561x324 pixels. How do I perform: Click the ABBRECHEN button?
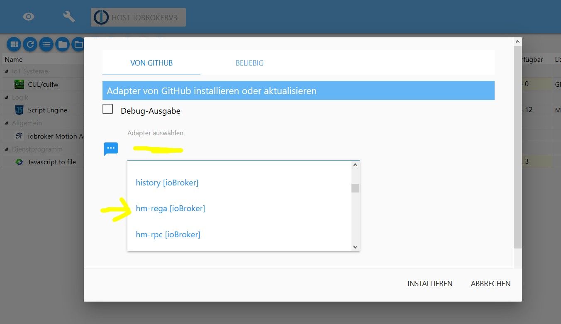pyautogui.click(x=491, y=284)
